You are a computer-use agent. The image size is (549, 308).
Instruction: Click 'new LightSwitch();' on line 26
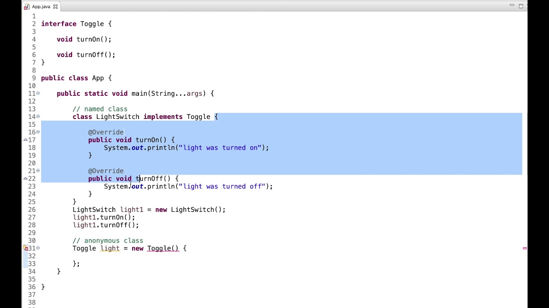[190, 210]
